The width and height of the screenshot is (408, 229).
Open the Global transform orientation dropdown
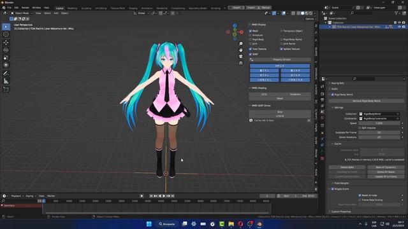(x=142, y=13)
